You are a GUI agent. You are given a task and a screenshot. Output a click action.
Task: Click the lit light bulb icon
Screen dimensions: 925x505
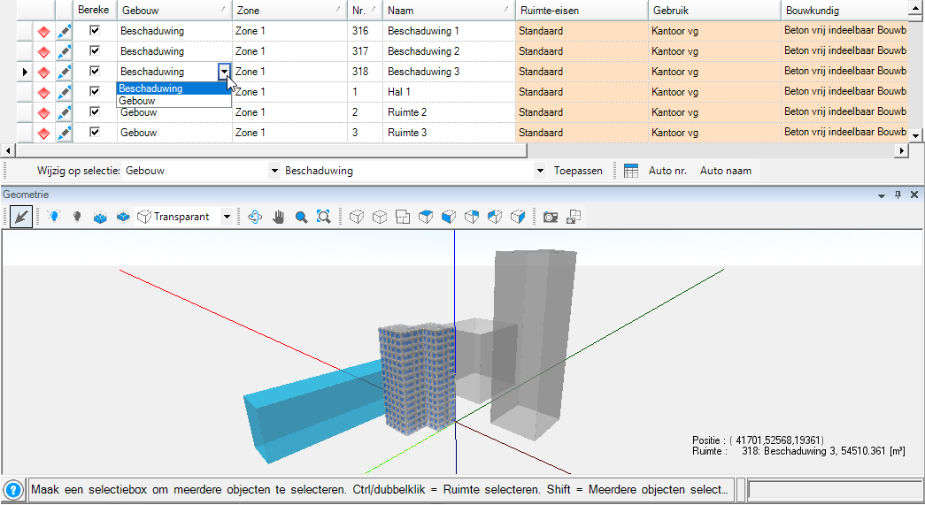(55, 217)
